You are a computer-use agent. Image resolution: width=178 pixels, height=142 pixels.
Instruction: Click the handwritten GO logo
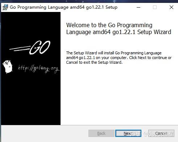point(40,47)
